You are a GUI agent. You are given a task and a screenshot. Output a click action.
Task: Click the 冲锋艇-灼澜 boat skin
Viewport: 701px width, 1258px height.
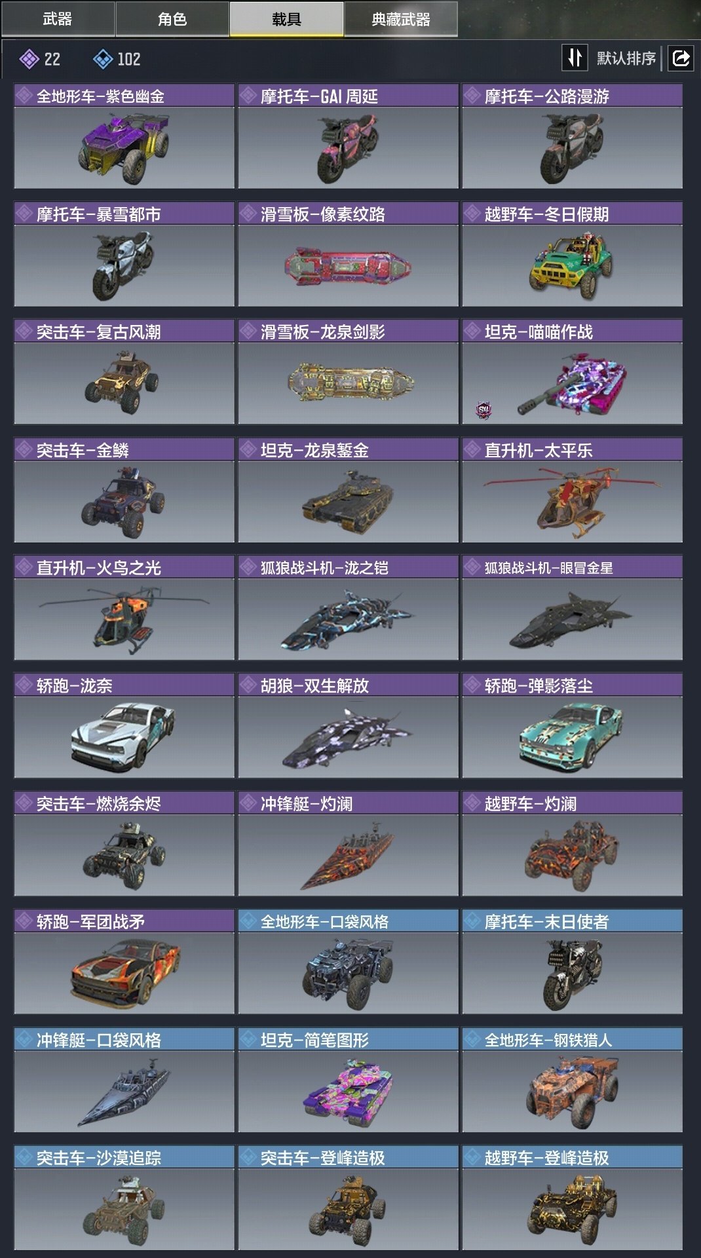pyautogui.click(x=348, y=844)
